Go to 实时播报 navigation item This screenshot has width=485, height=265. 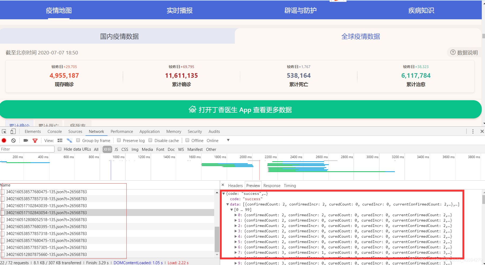pos(180,10)
